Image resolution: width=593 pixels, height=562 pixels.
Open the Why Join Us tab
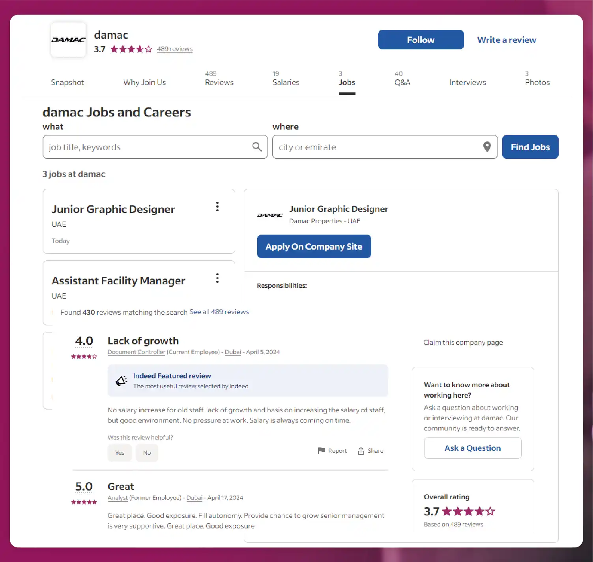(144, 82)
